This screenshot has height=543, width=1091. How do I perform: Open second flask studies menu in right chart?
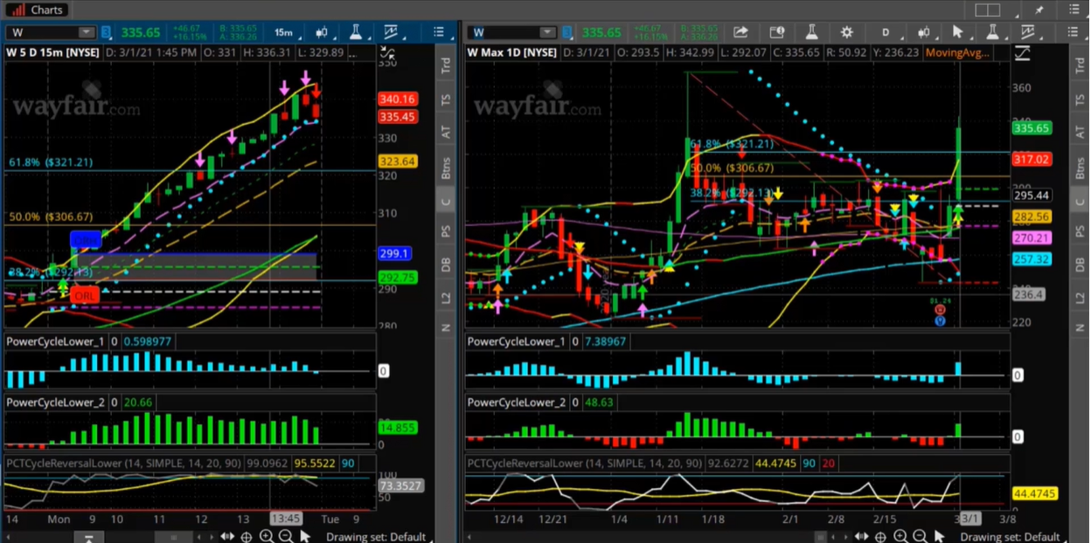pyautogui.click(x=992, y=32)
